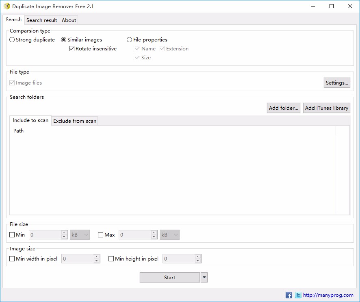
Task: Expand the dropdown arrow beside Start
Action: pyautogui.click(x=204, y=277)
